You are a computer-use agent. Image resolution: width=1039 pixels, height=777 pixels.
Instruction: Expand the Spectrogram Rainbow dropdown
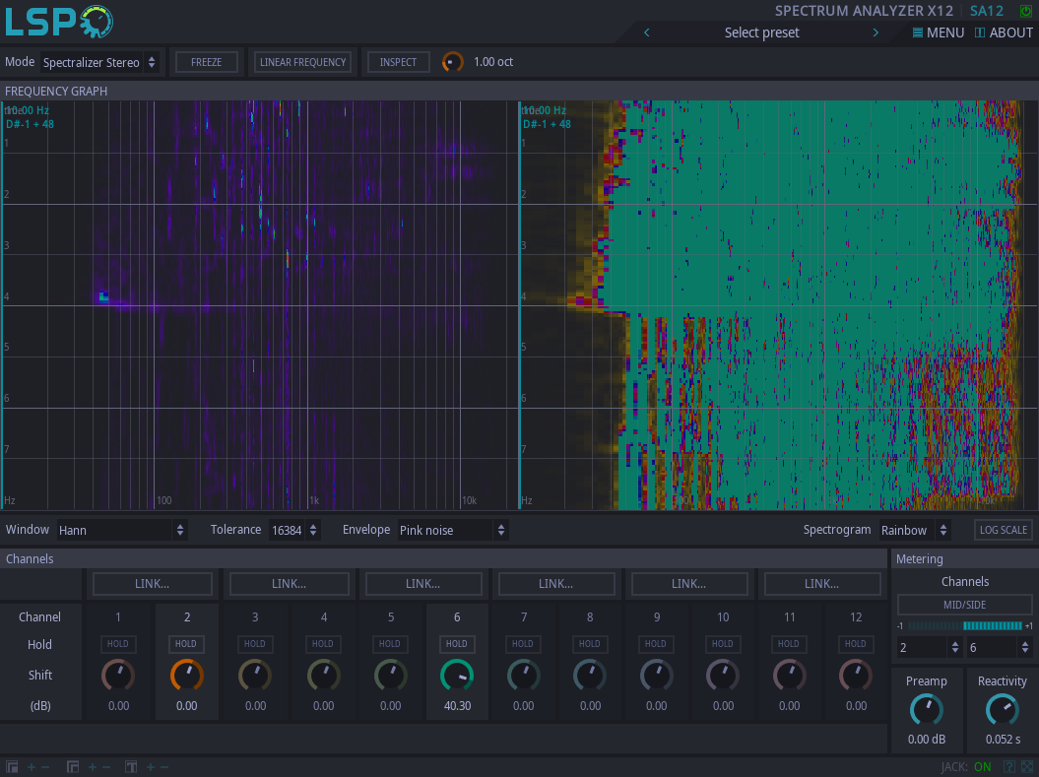916,530
